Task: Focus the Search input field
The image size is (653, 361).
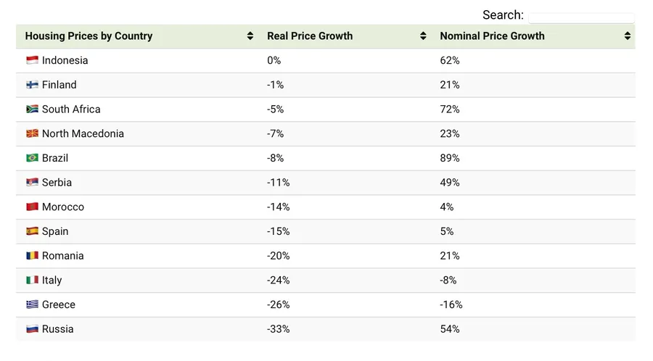Action: point(581,17)
